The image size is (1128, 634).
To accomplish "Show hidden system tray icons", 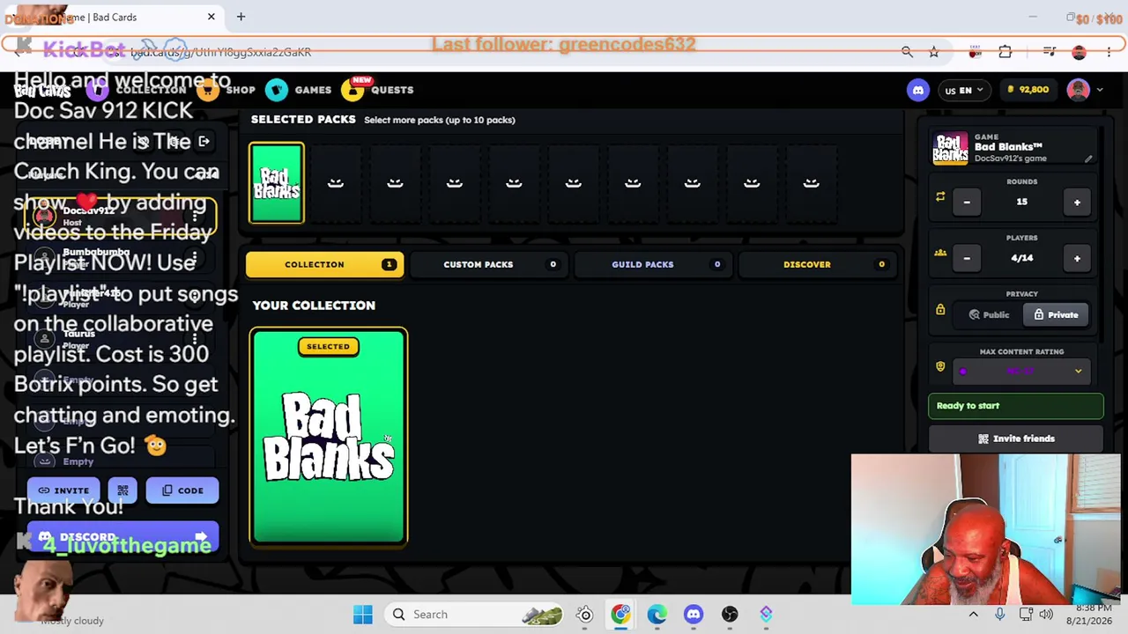I will (x=974, y=615).
